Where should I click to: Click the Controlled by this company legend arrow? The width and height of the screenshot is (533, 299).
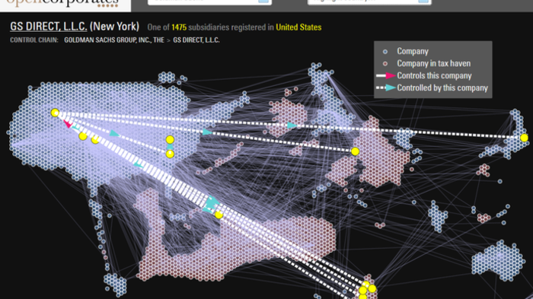(386, 87)
